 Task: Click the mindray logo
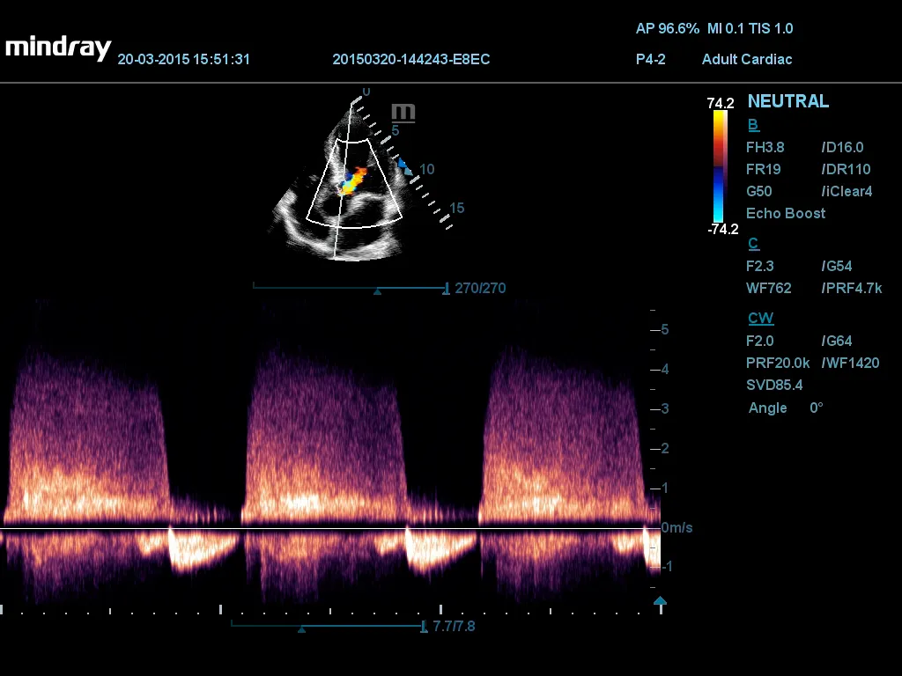(58, 48)
